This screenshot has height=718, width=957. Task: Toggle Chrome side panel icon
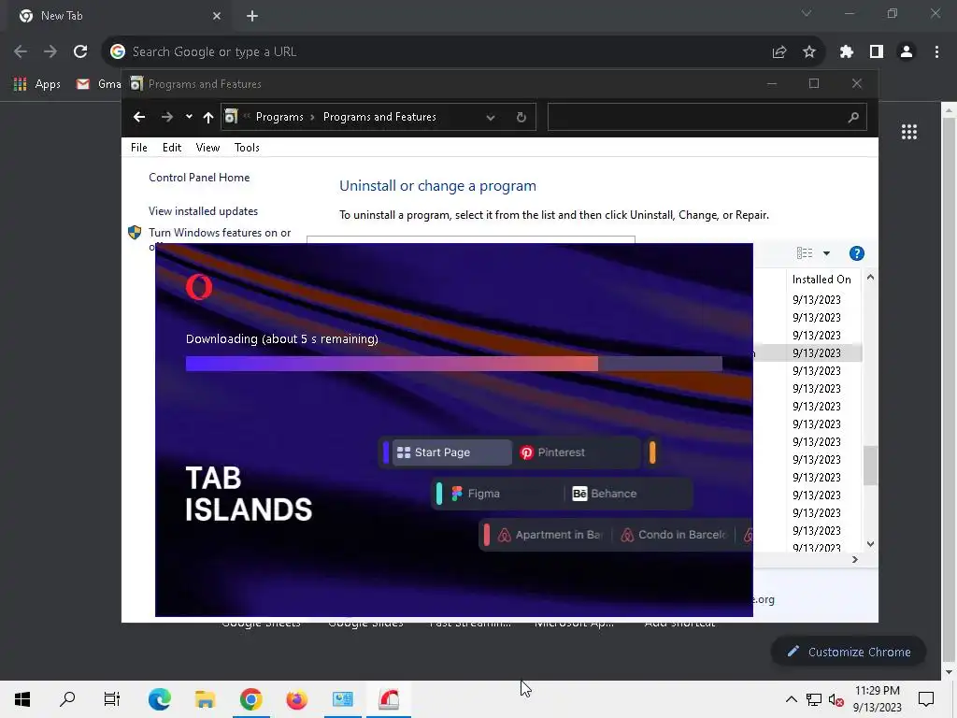pos(877,52)
